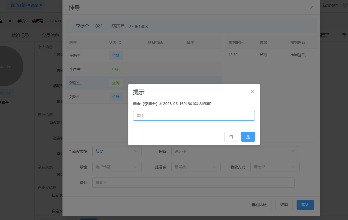Click the 取消 button in 挂号 dialog
Image resolution: width=348 pixels, height=220 pixels.
[284, 205]
